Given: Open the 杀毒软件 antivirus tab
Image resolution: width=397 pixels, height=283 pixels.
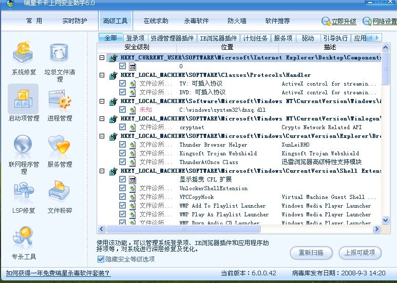Looking at the screenshot, I should 197,21.
